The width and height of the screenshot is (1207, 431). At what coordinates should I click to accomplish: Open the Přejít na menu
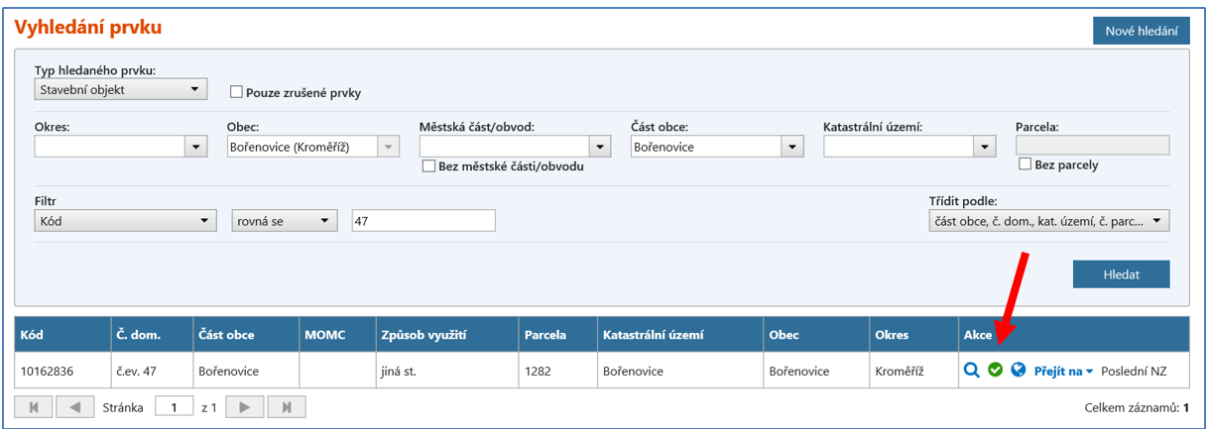pyautogui.click(x=1063, y=371)
